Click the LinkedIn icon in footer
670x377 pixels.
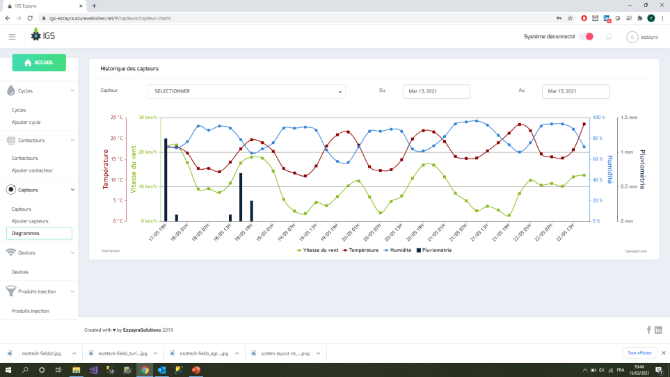click(658, 330)
